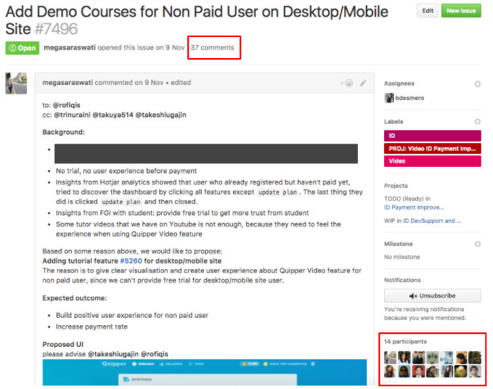Open linked issue #5260
Image resolution: width=493 pixels, height=389 pixels.
tap(131, 261)
